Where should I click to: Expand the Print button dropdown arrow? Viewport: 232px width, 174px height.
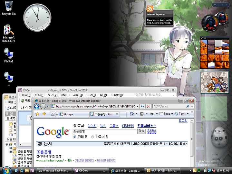point(157,114)
